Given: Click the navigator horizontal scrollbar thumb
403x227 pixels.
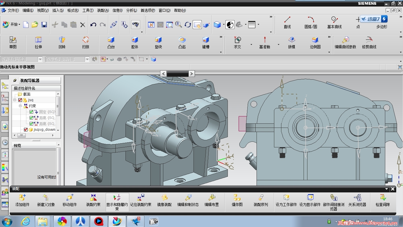Looking at the screenshot, I should pyautogui.click(x=22, y=135).
